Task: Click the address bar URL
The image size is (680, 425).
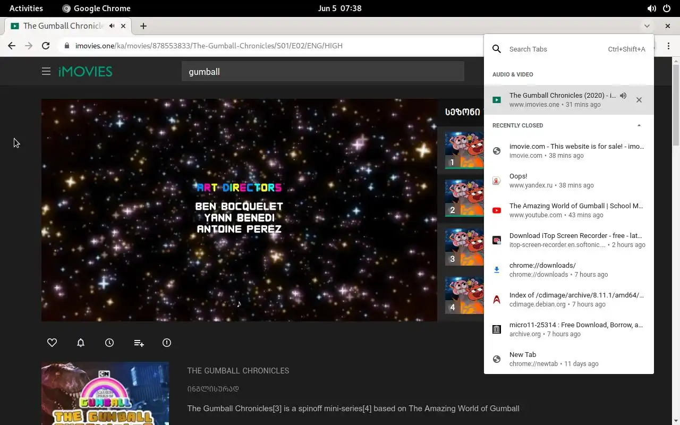Action: click(209, 46)
